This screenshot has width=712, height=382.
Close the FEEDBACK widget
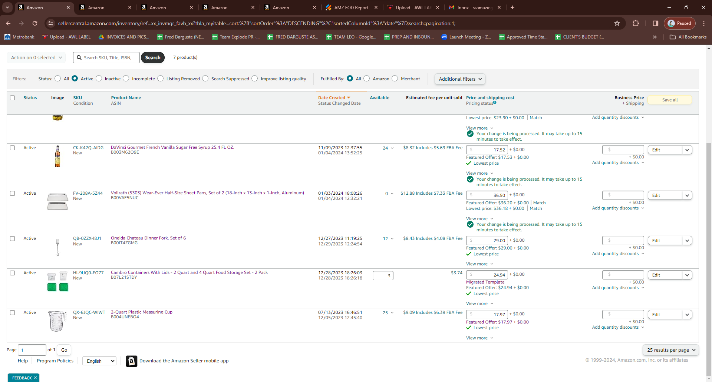35,378
